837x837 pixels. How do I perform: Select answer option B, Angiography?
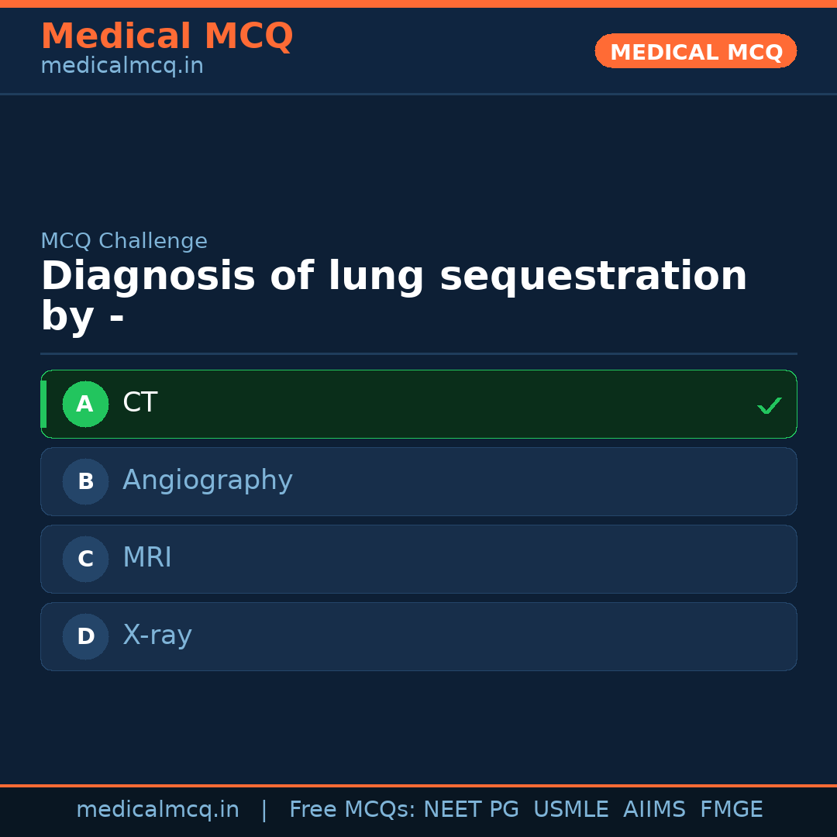418,481
